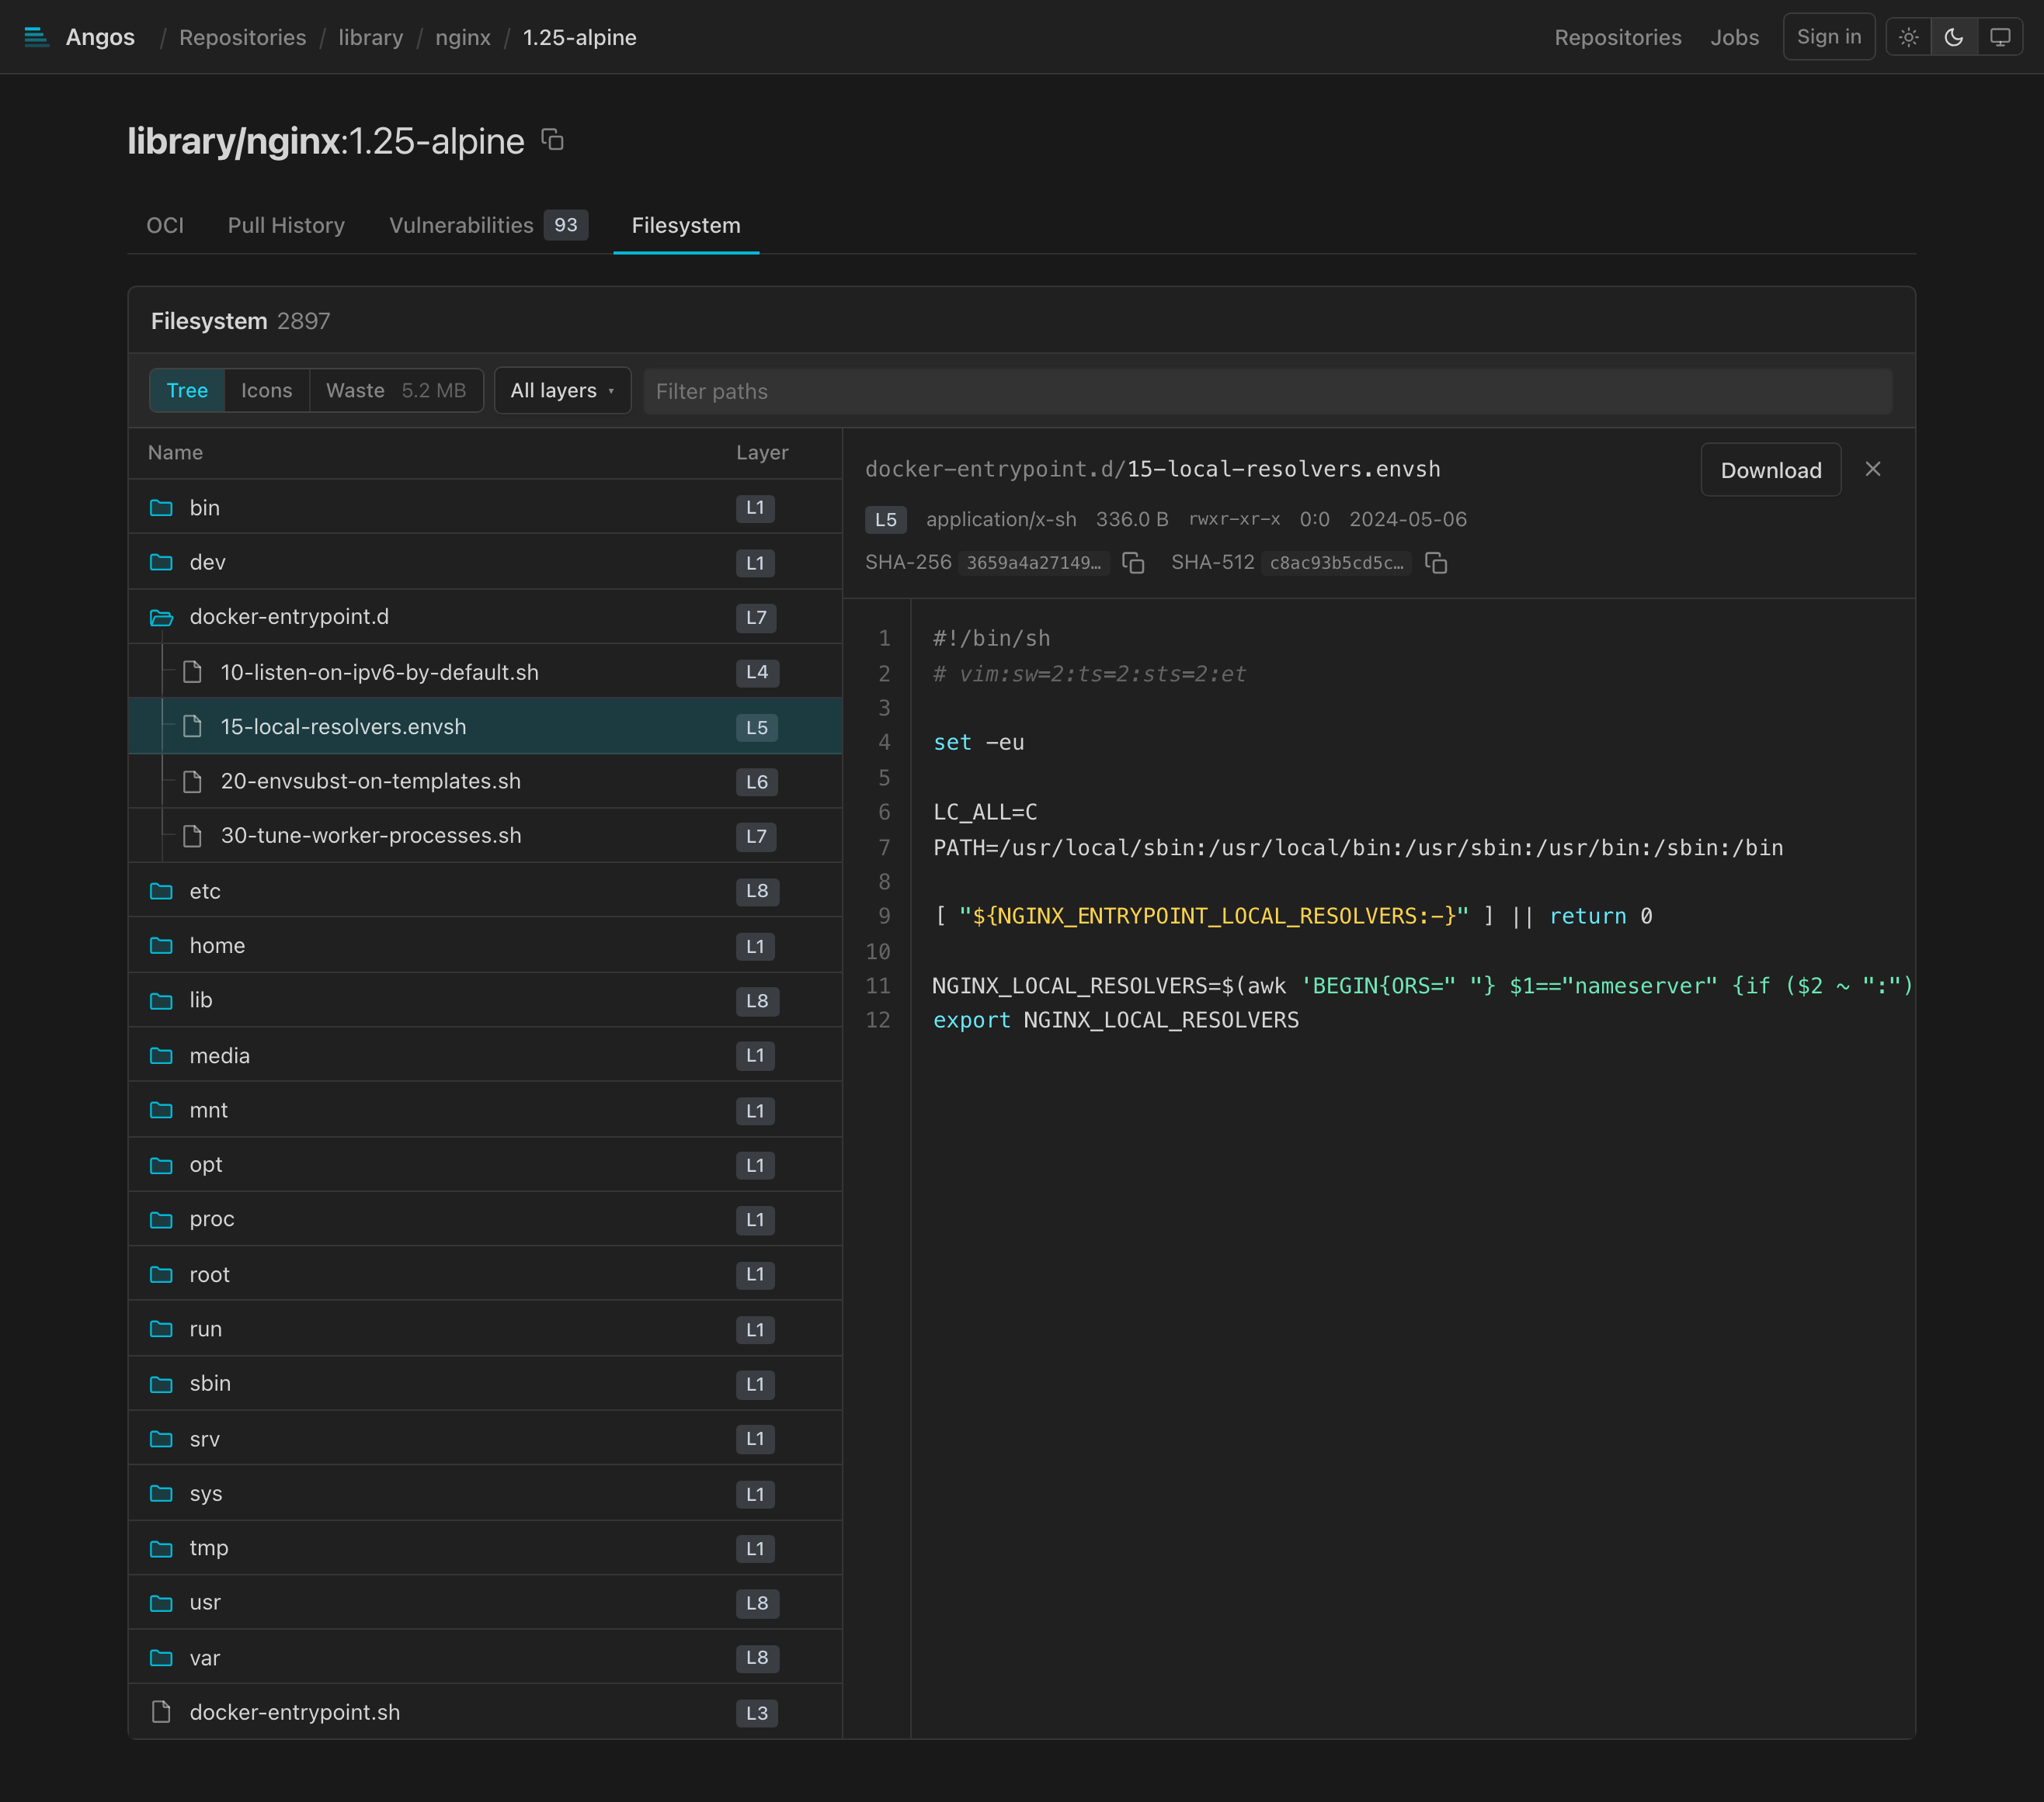
Task: Click the lib folder icon
Action: click(161, 1000)
